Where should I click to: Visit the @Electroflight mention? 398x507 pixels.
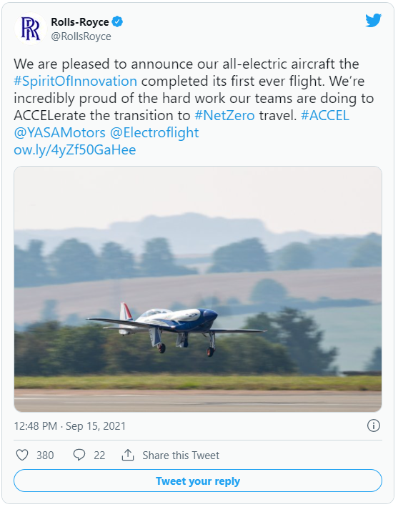pos(154,132)
